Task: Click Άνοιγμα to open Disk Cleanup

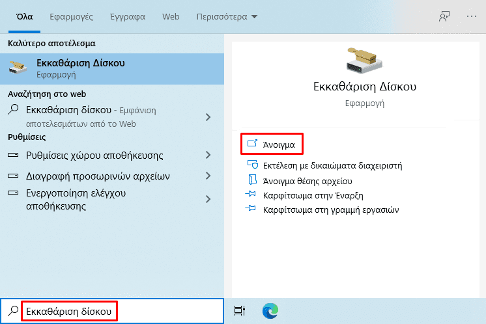Action: pos(272,144)
